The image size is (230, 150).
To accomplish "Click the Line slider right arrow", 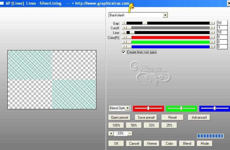I will tap(212, 33).
